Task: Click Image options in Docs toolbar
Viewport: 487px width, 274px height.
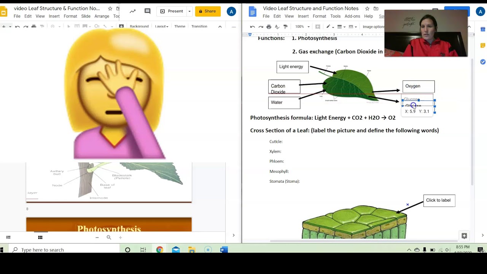Action: tap(374, 27)
